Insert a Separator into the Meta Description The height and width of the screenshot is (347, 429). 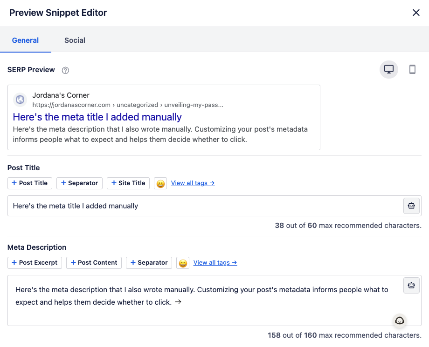[x=149, y=263]
